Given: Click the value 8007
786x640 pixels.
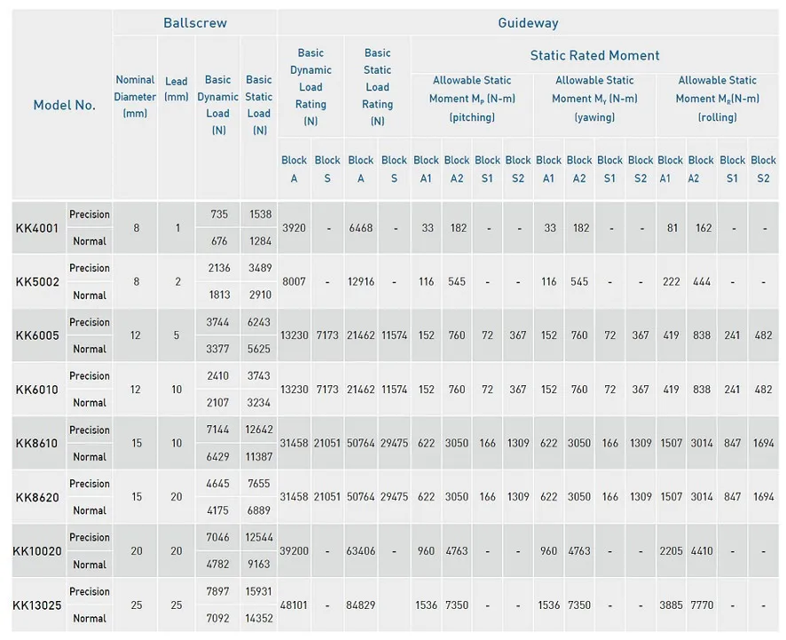Looking at the screenshot, I should click(x=294, y=282).
